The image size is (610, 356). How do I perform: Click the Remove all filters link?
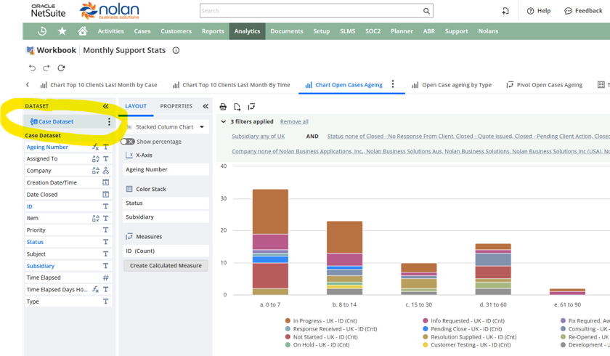click(294, 122)
